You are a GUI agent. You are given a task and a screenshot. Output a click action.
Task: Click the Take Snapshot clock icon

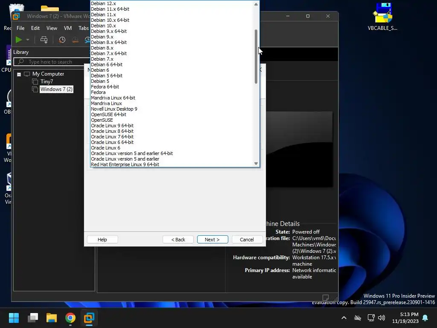point(62,40)
